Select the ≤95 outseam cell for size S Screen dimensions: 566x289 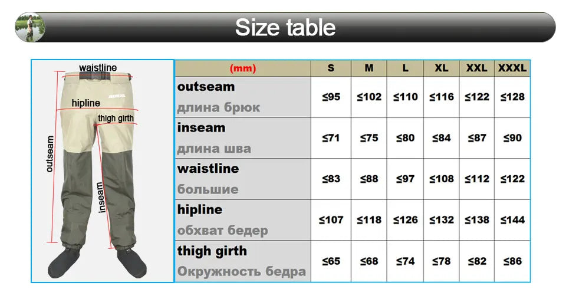point(331,97)
